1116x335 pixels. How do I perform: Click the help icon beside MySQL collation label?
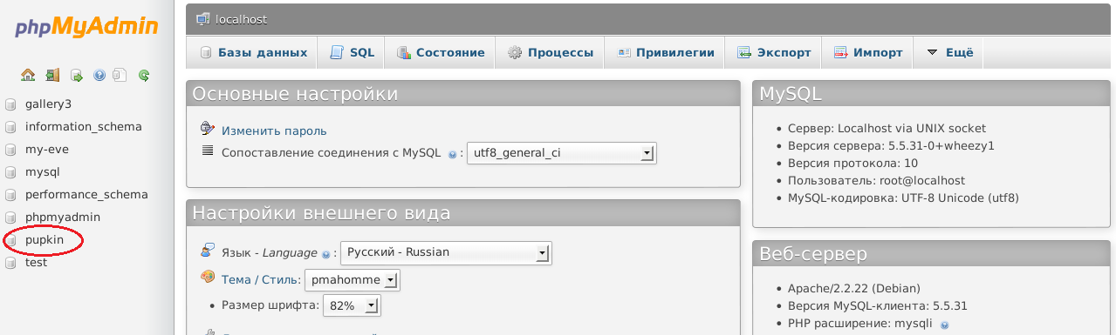(452, 155)
